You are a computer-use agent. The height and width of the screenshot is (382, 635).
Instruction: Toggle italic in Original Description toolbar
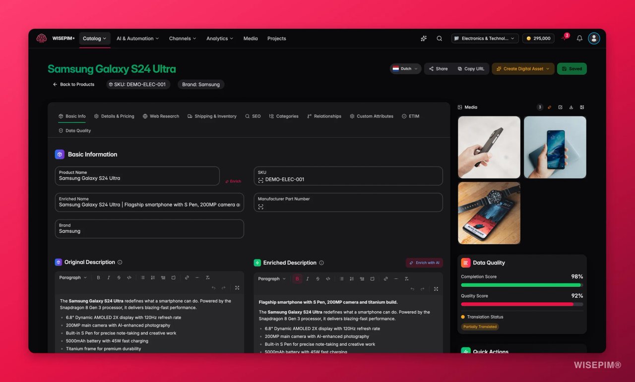(109, 277)
